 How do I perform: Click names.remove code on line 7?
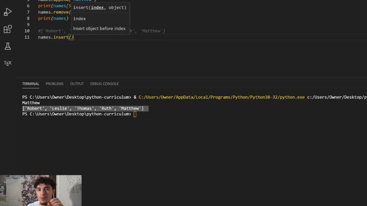click(54, 12)
